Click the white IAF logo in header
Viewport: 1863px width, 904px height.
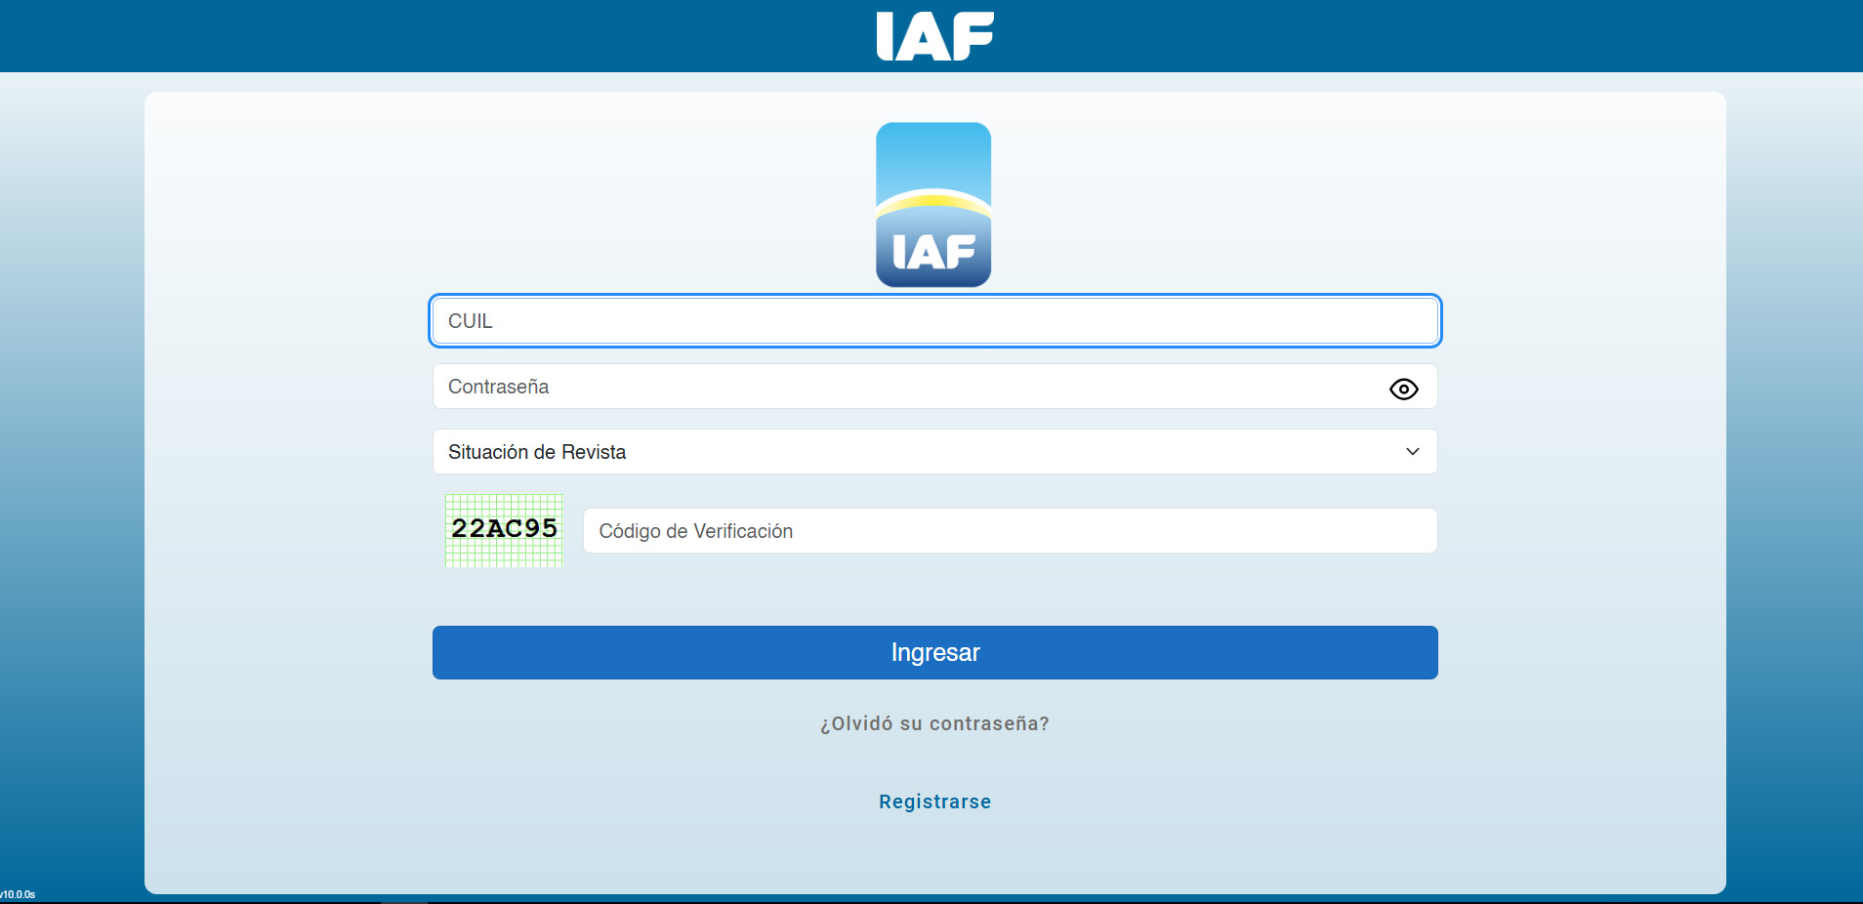[934, 36]
